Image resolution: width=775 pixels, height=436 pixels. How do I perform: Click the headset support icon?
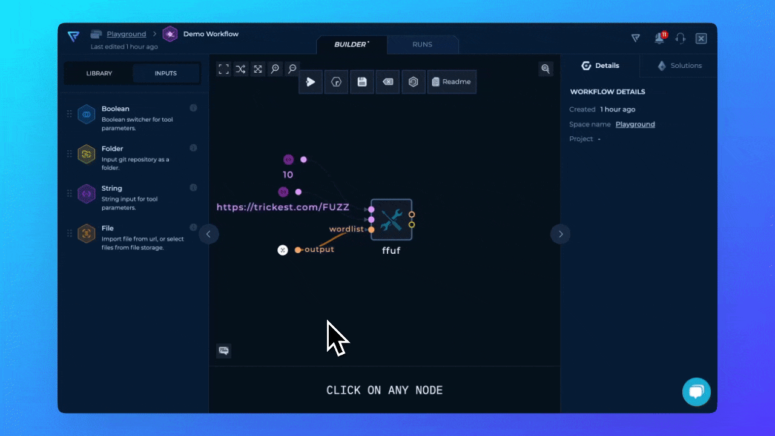(680, 38)
